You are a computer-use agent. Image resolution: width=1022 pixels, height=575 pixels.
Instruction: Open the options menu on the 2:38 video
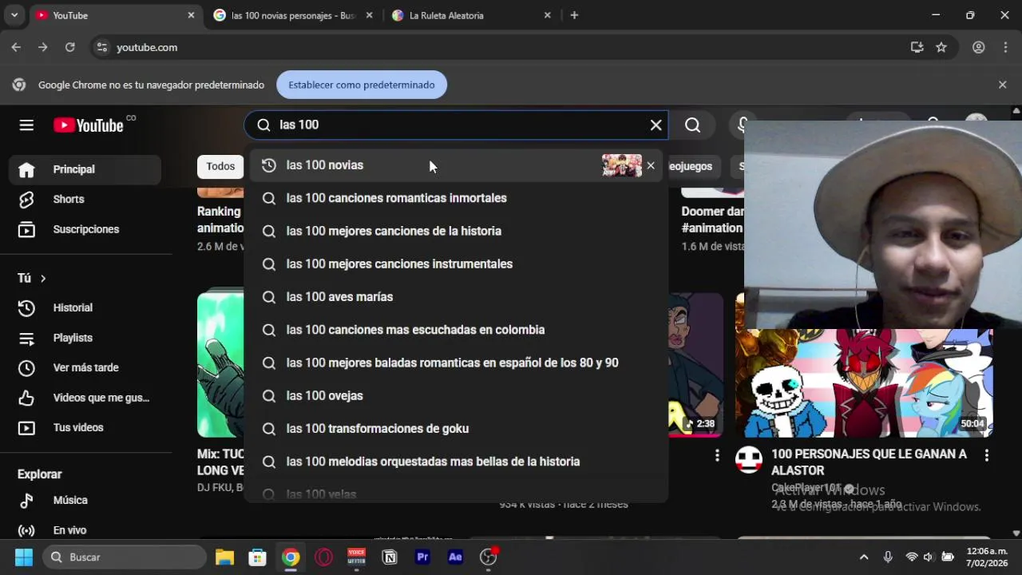pyautogui.click(x=716, y=455)
